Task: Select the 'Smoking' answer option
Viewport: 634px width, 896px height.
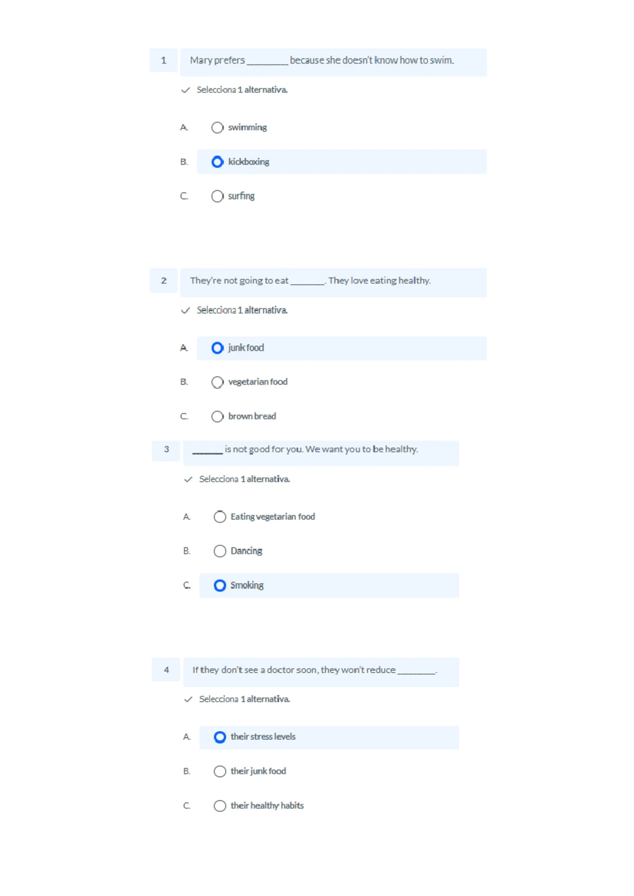Action: pyautogui.click(x=220, y=586)
